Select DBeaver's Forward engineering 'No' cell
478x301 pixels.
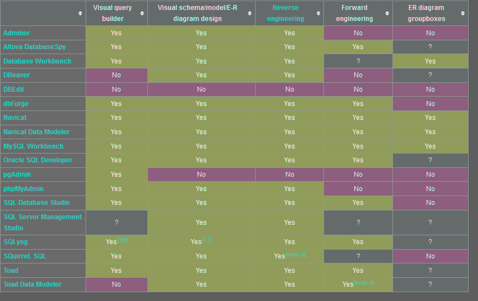tap(358, 75)
